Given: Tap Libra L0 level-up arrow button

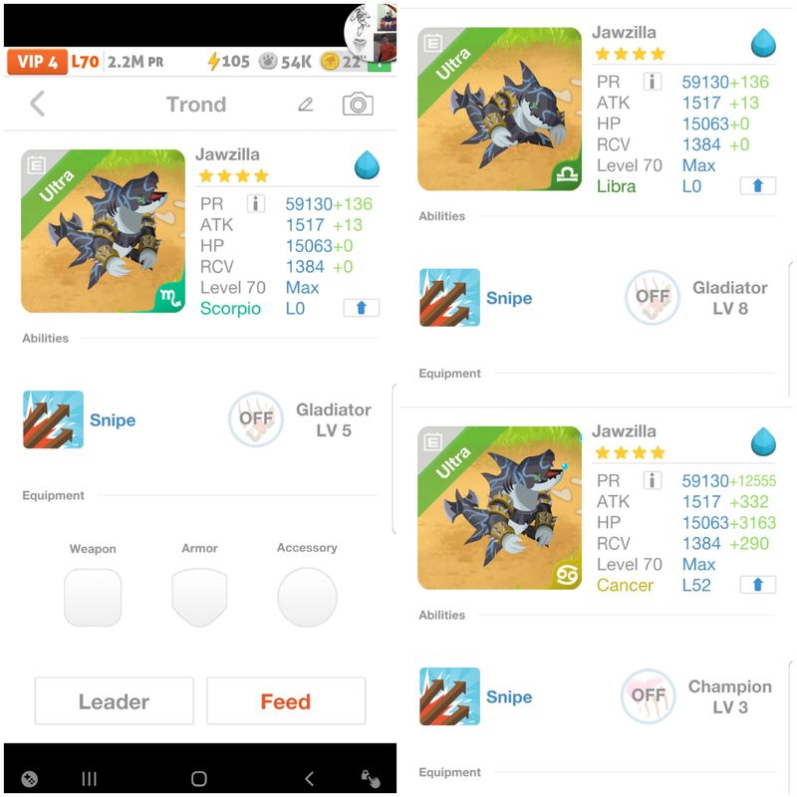Looking at the screenshot, I should (758, 186).
